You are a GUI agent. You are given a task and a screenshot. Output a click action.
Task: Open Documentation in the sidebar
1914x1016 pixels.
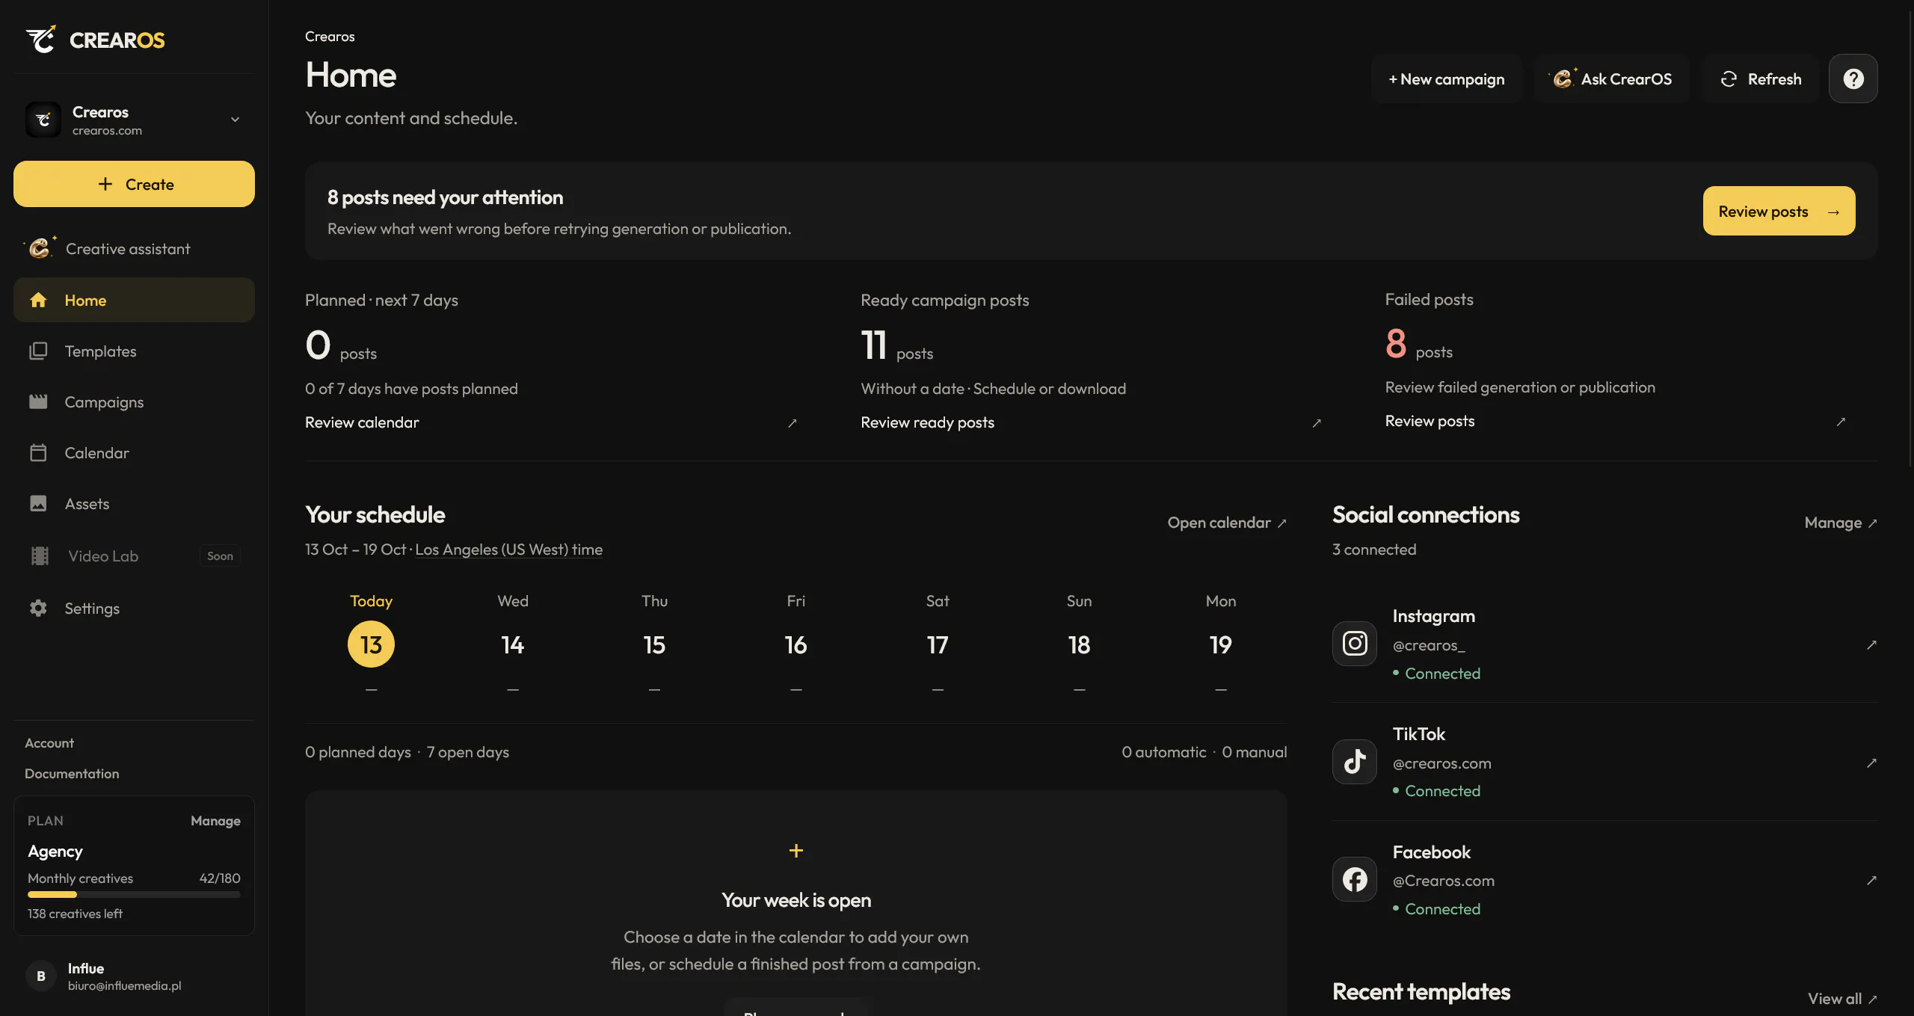[72, 774]
